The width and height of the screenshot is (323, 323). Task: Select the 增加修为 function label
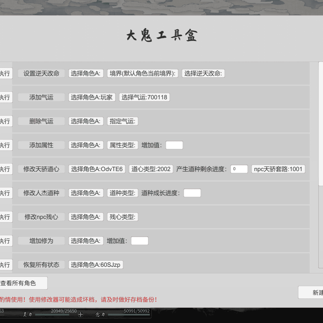click(41, 241)
